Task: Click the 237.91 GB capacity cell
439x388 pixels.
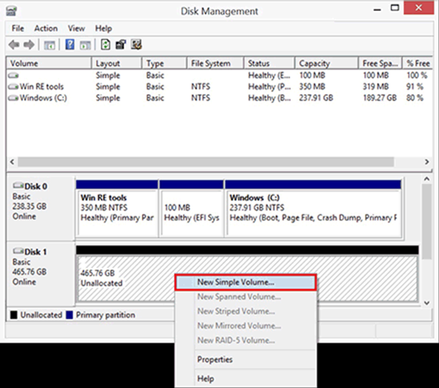Action: [x=316, y=98]
